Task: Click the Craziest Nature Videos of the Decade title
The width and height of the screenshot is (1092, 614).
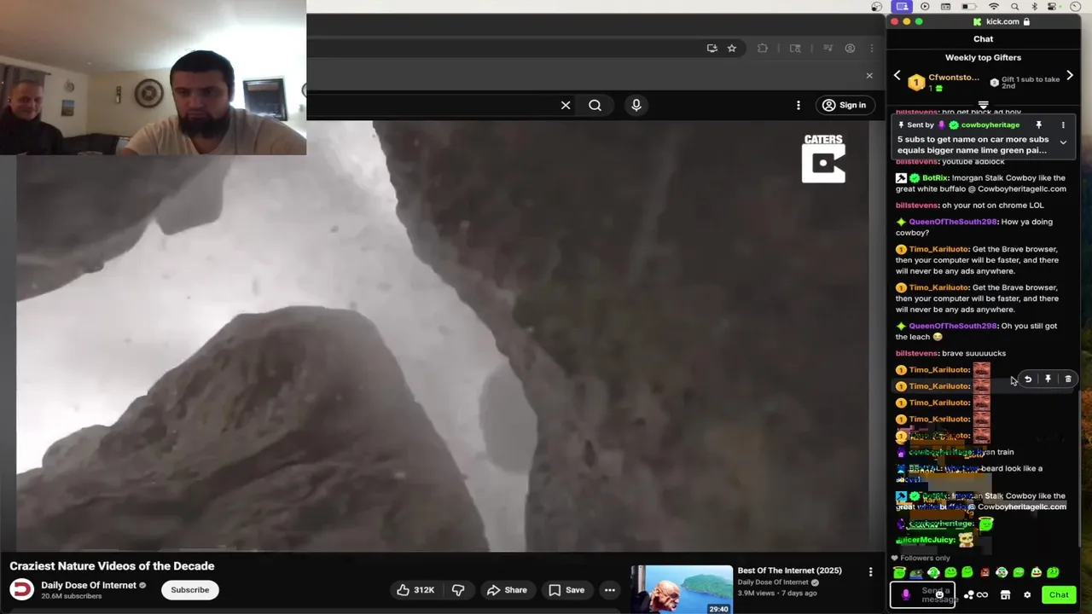Action: point(112,566)
